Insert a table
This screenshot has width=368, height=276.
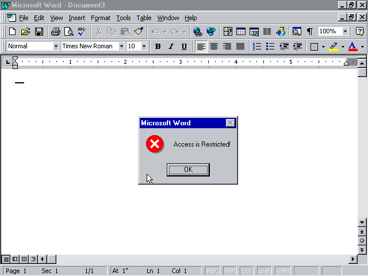241,32
